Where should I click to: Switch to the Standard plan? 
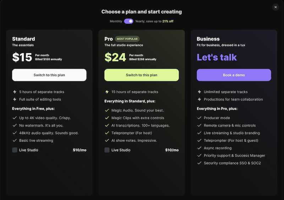tap(49, 75)
